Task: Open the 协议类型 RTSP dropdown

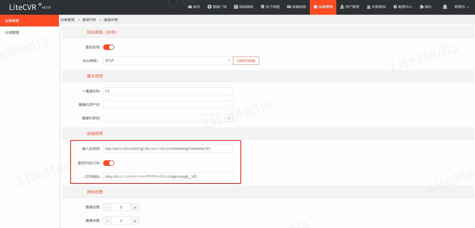Action: coord(168,60)
